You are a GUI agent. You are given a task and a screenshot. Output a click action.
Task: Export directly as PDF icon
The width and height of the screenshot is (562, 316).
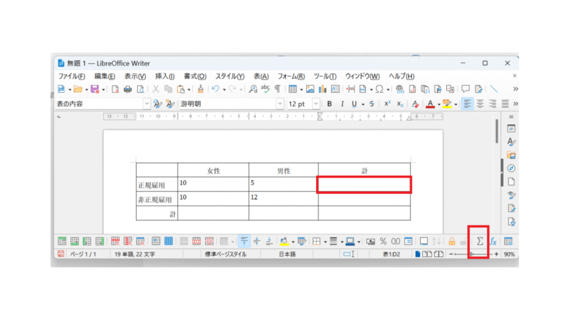115,89
